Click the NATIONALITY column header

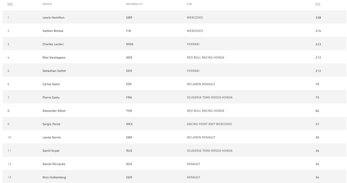(134, 4)
